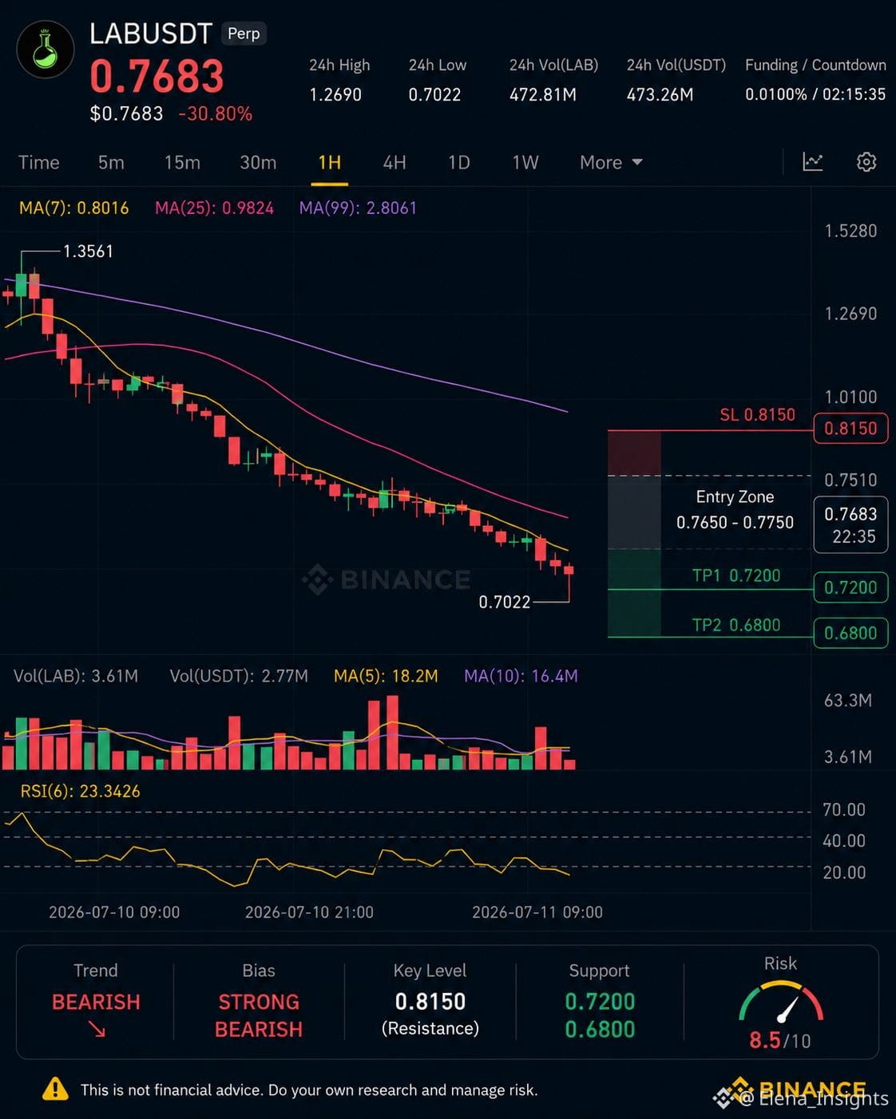
Task: Click the Perp contract badge
Action: 244,34
